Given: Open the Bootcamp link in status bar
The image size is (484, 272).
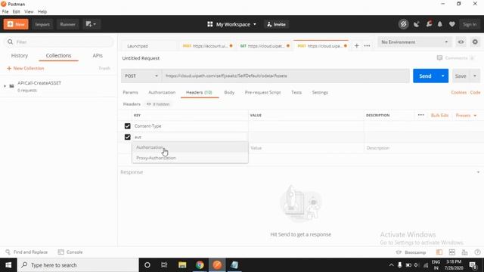Looking at the screenshot, I should 411,252.
